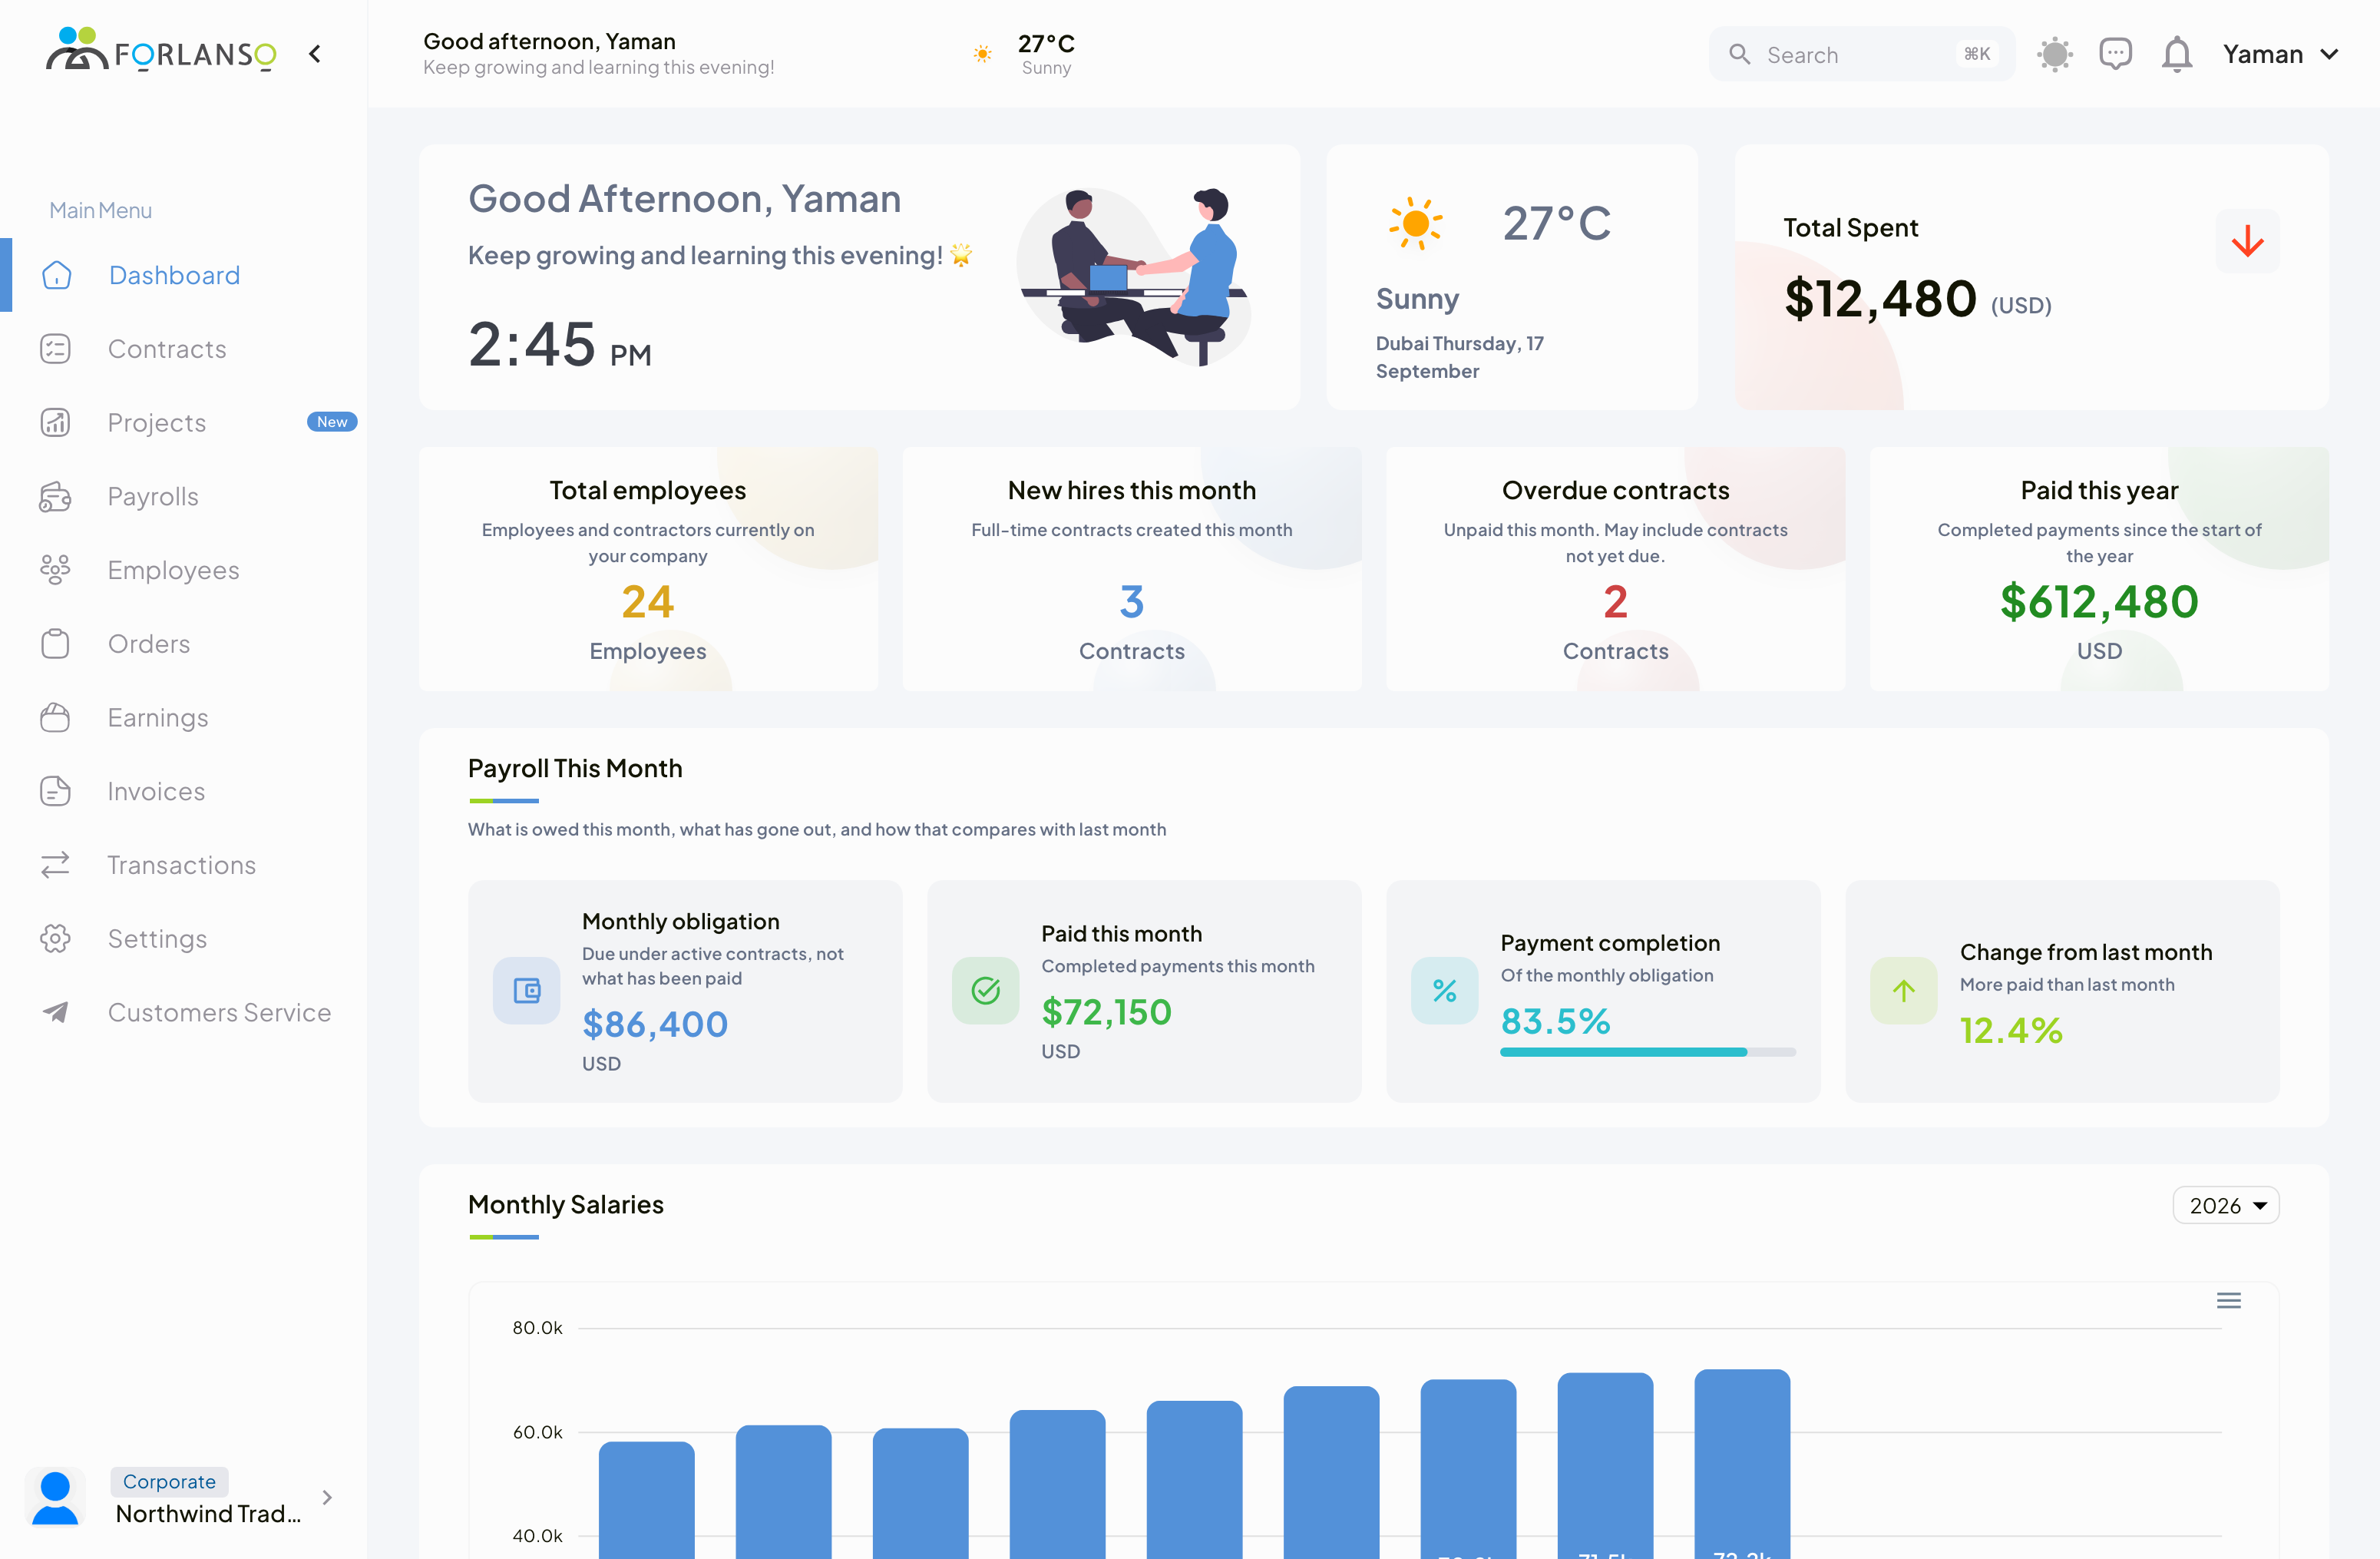2380x1559 pixels.
Task: Click the Payroll This Month heading
Action: 575,769
